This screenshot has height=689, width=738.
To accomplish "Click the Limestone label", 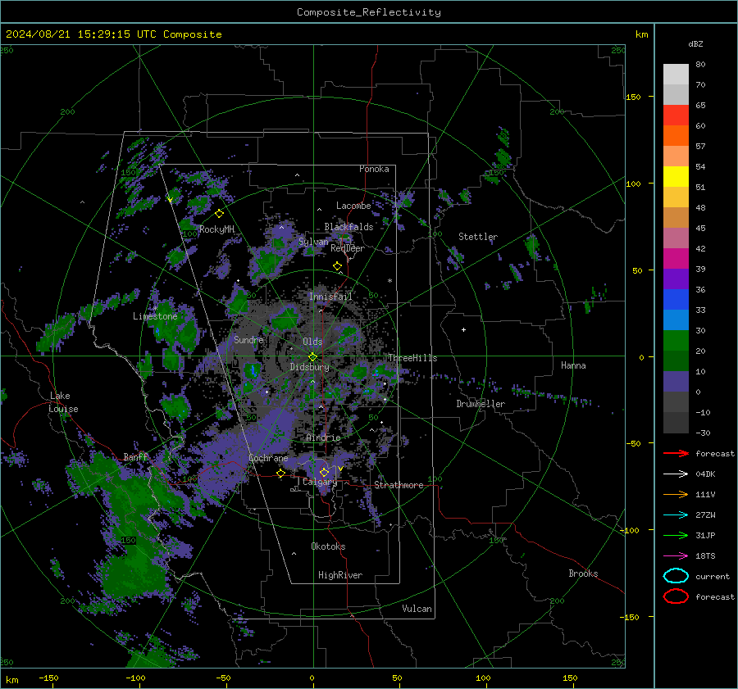I will pos(155,316).
